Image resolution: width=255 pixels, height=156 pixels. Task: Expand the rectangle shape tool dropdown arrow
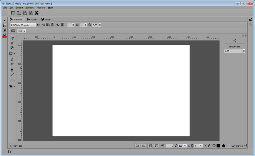[x=14, y=54]
